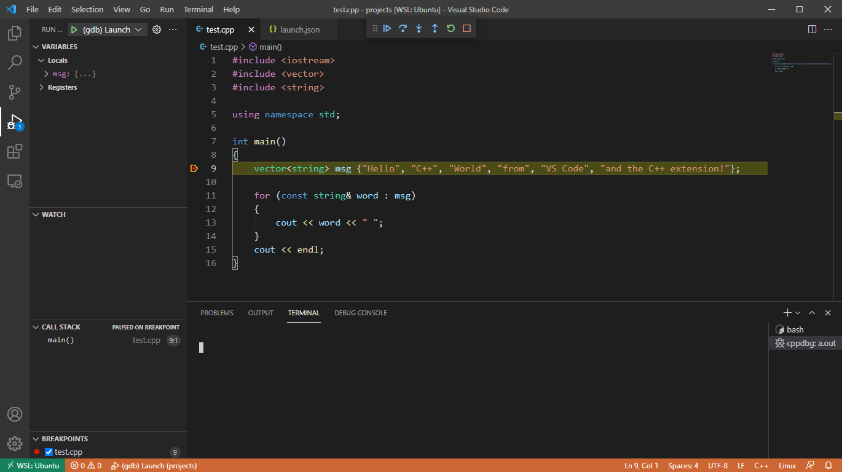This screenshot has height=472, width=842.
Task: Click test.cpp in the breadcrumb
Action: click(219, 47)
